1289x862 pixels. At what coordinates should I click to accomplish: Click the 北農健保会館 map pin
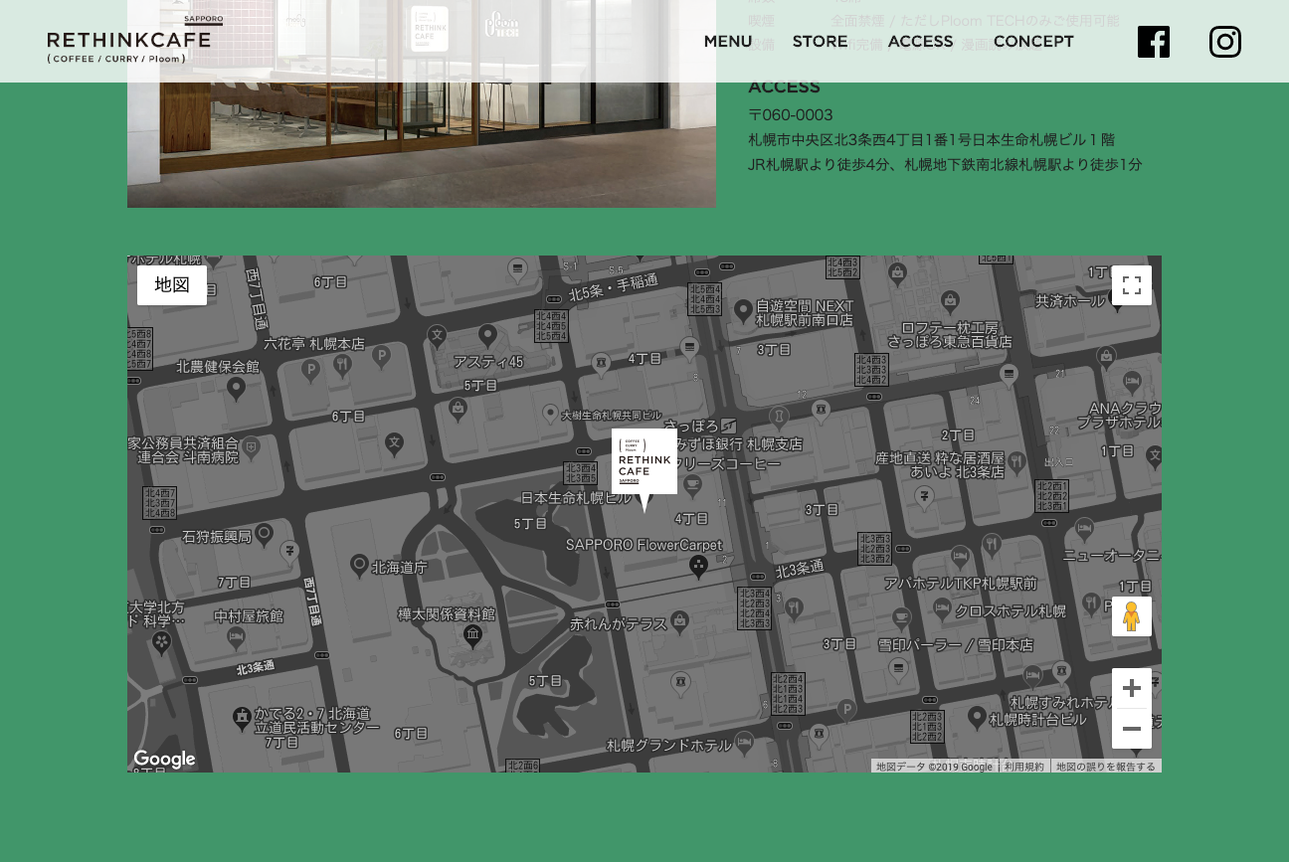(x=236, y=388)
